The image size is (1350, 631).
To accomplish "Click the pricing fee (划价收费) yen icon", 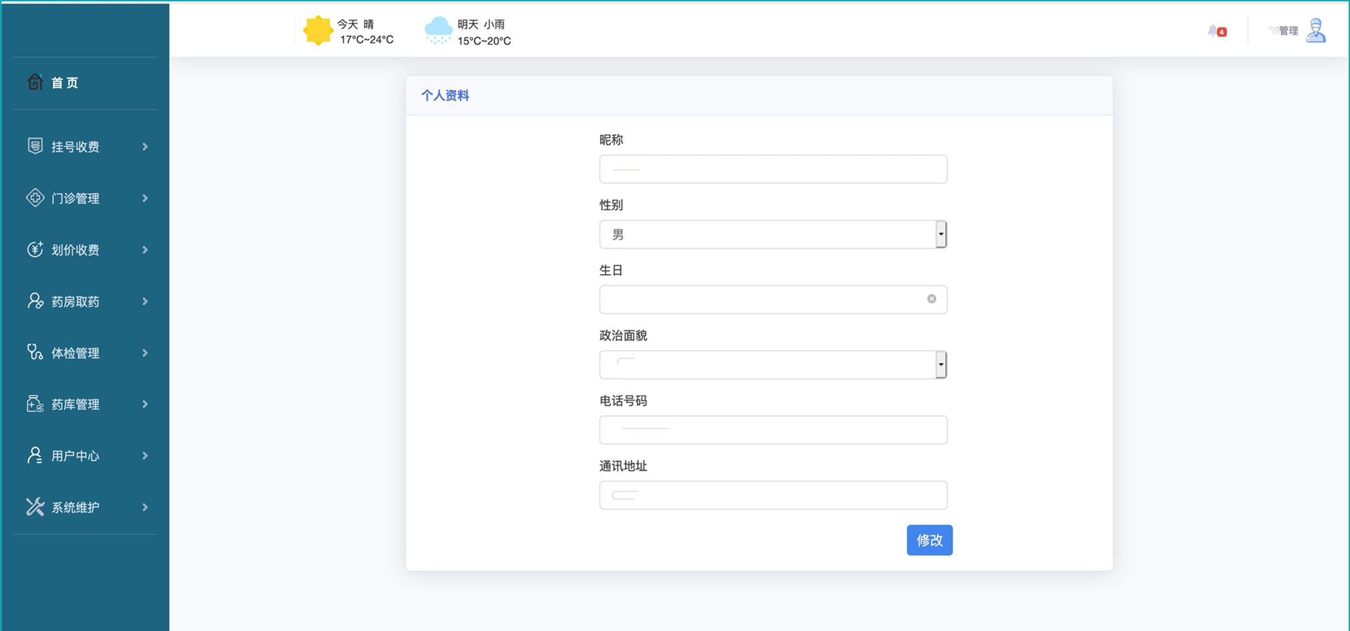I will pos(35,249).
